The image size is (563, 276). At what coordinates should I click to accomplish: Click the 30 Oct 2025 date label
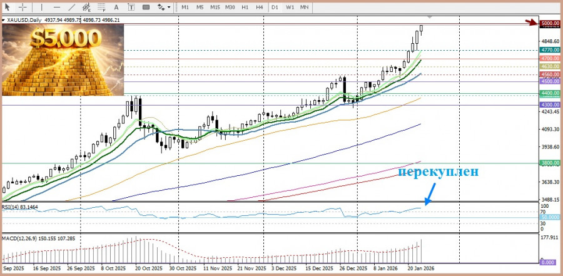tap(183, 268)
